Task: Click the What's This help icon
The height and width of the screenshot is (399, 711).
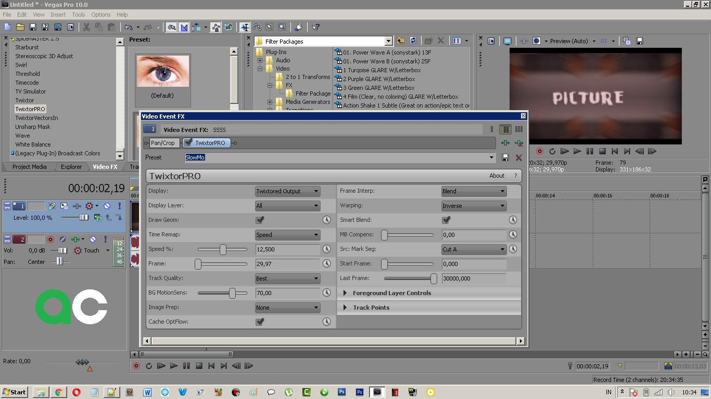Action: pyautogui.click(x=315, y=27)
